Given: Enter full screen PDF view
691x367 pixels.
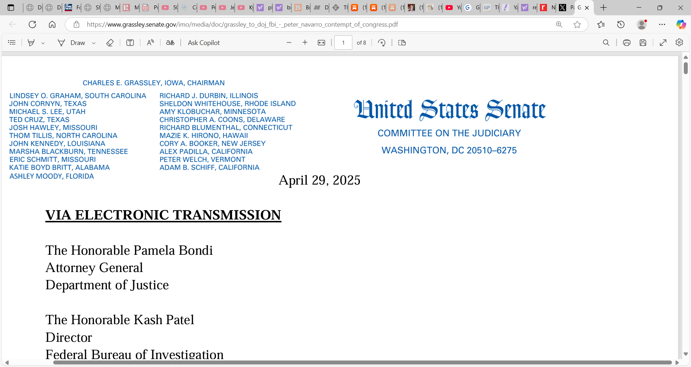Looking at the screenshot, I should [663, 42].
